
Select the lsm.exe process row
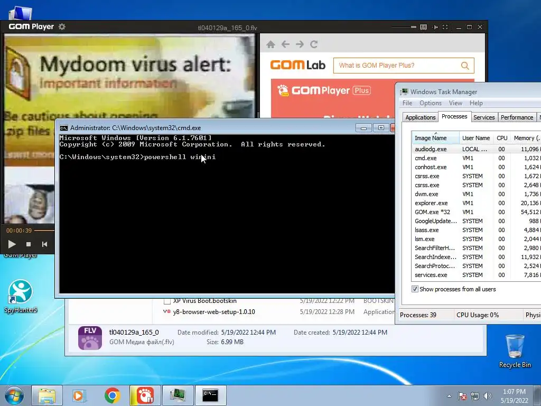coord(476,239)
